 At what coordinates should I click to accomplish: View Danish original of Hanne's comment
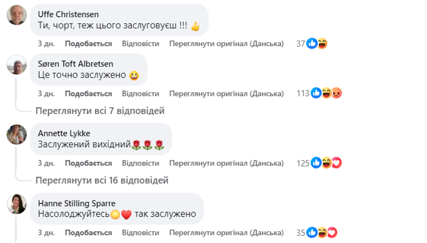pos(226,233)
